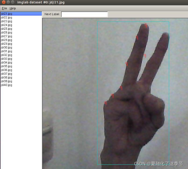188x169 pixels.
Task: Click landmark point 4 on the finger's left side
Action: click(126, 63)
